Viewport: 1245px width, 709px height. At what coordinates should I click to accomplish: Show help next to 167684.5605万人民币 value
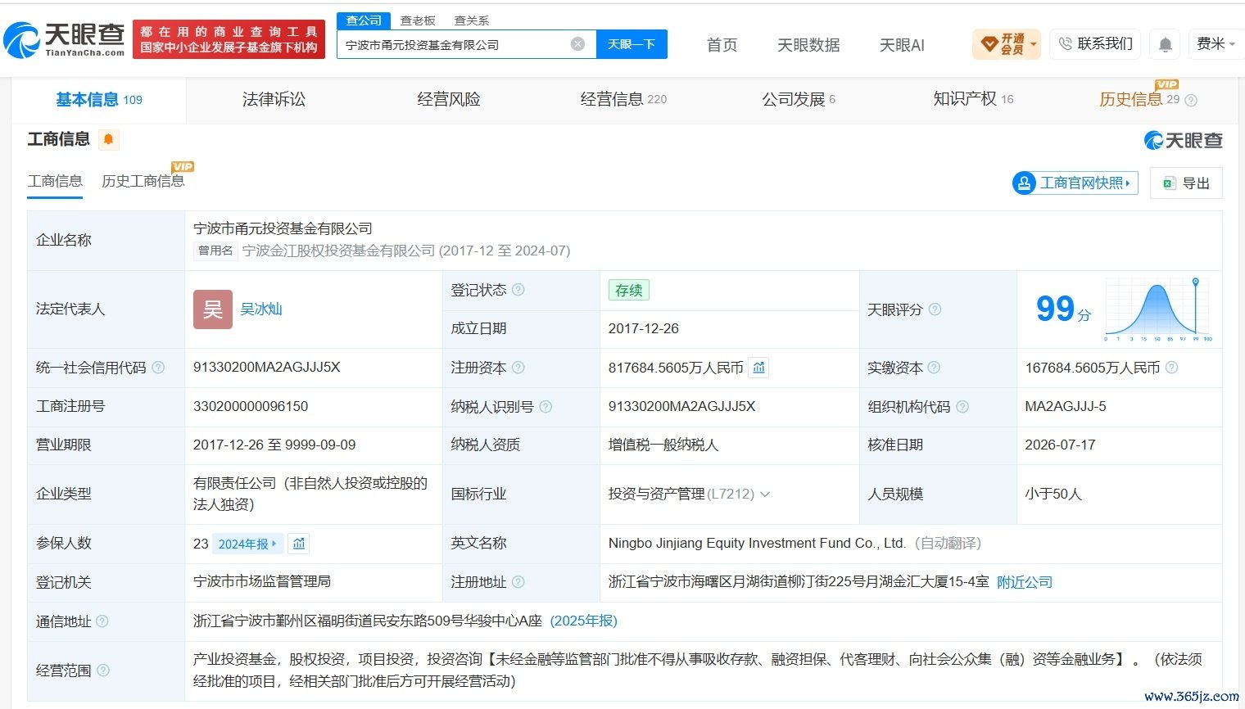tap(1171, 368)
